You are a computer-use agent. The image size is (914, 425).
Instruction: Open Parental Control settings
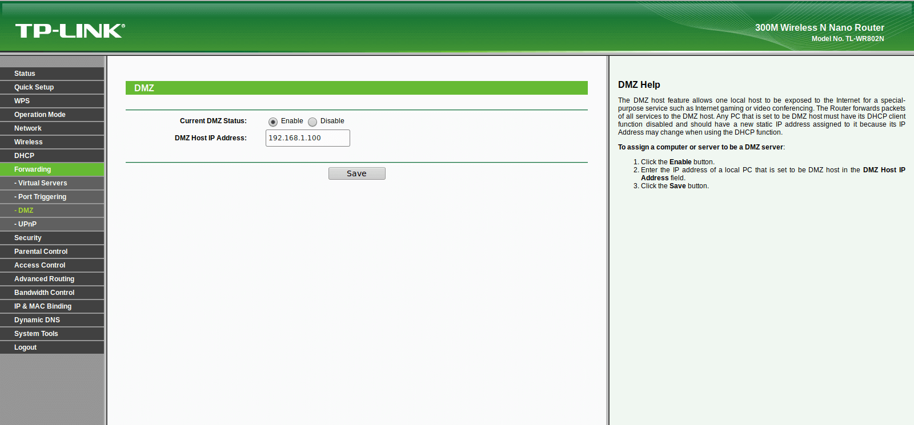(x=52, y=252)
